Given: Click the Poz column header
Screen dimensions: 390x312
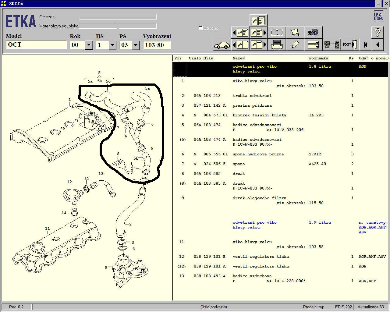Looking at the screenshot, I should click(x=178, y=58).
